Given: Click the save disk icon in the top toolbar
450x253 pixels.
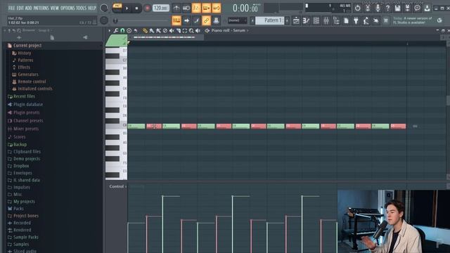Looking at the screenshot, I should pos(397,8).
